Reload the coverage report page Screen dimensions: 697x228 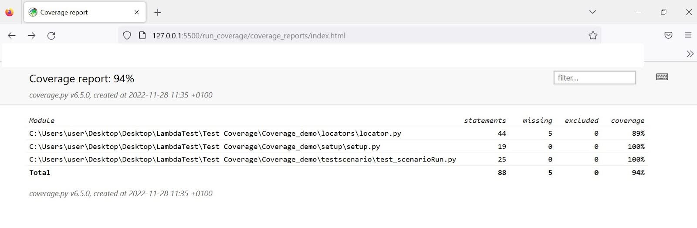[51, 36]
